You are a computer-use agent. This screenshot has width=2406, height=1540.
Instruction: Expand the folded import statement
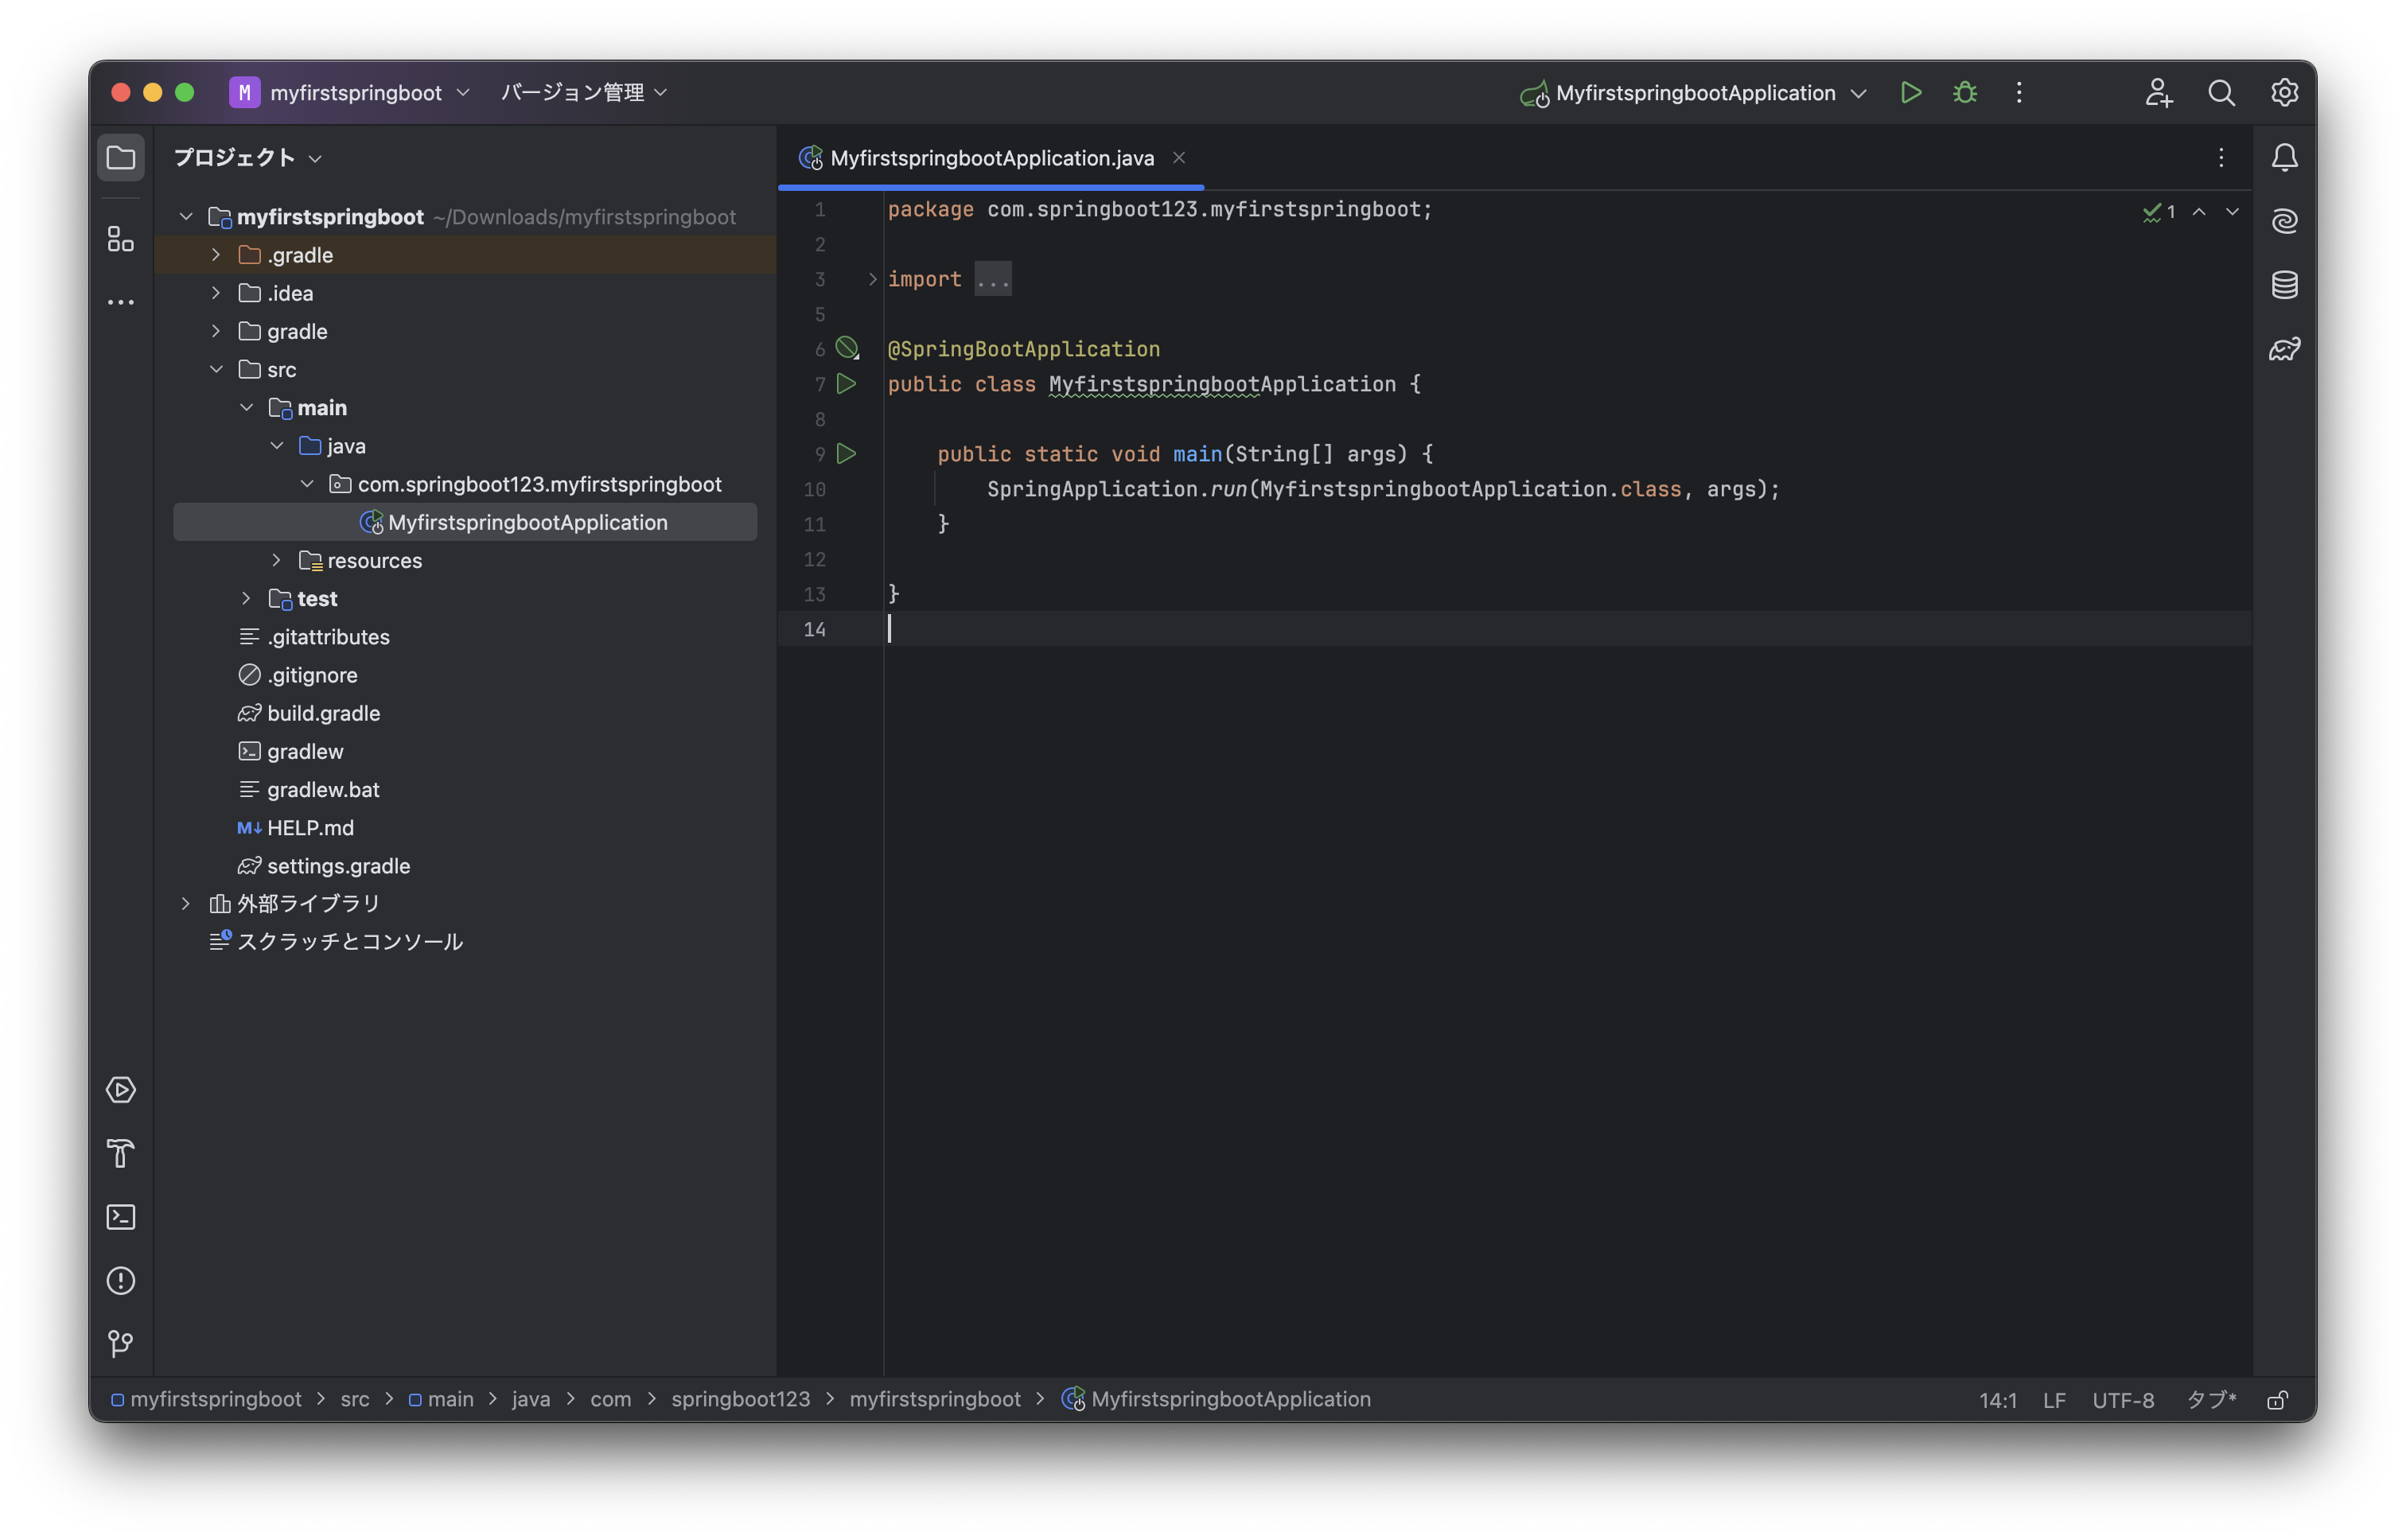click(872, 279)
